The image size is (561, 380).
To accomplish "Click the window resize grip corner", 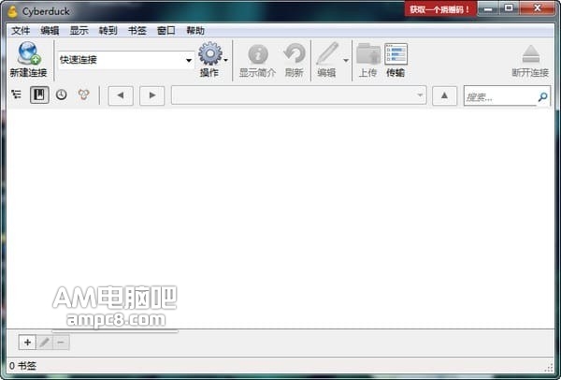I will [x=549, y=368].
